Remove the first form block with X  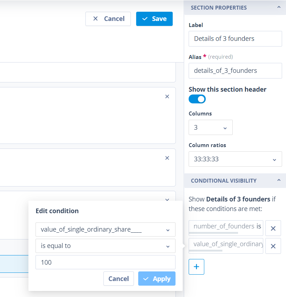tap(167, 97)
